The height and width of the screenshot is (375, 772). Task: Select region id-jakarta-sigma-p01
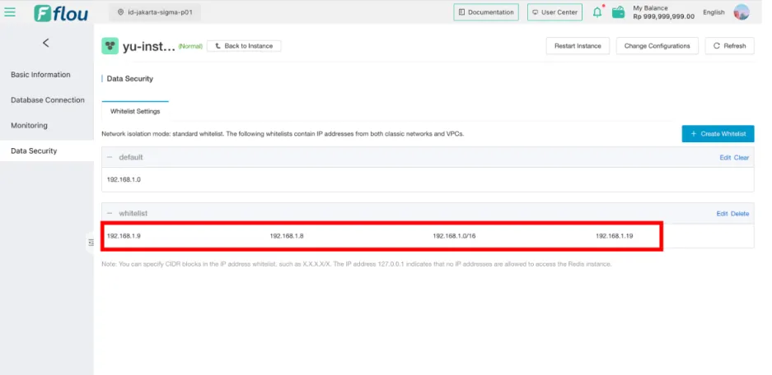[155, 12]
